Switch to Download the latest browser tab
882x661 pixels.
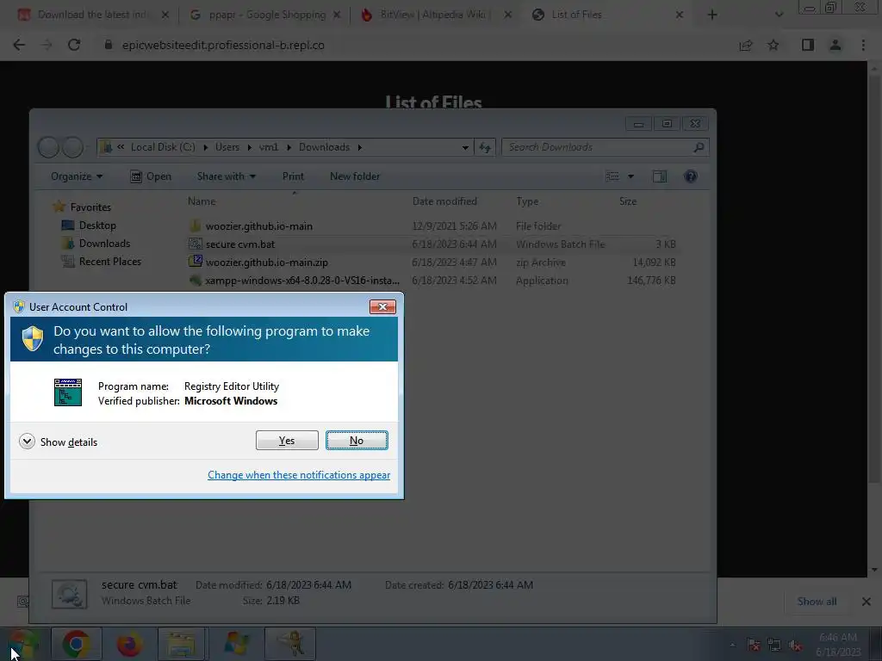coord(93,15)
